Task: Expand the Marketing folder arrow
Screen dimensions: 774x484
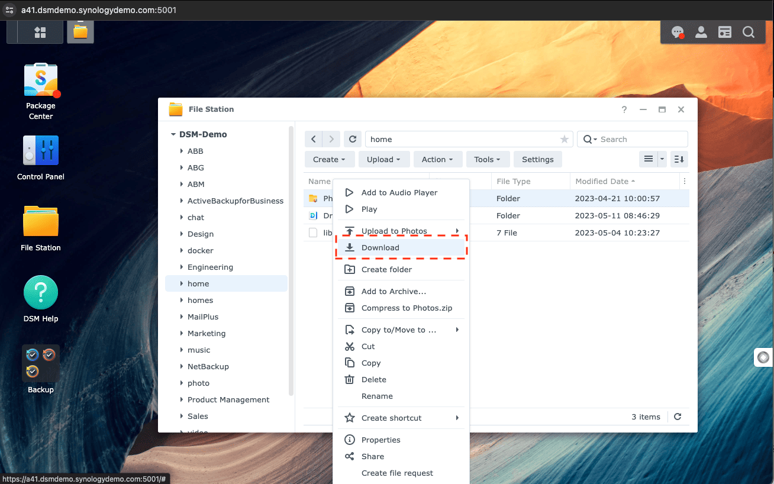Action: 181,333
